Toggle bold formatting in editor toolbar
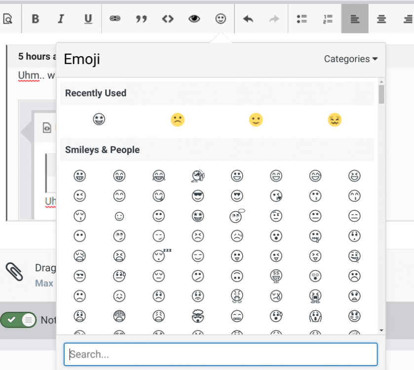This screenshot has height=370, width=414. tap(36, 19)
